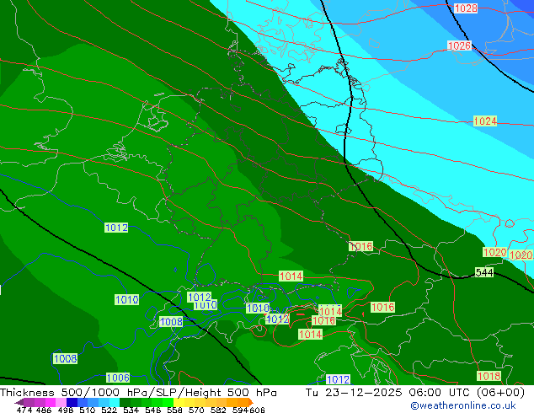Pick the dark blue legend swatch above 498
Screen dimensions: 534x413
tap(72, 402)
